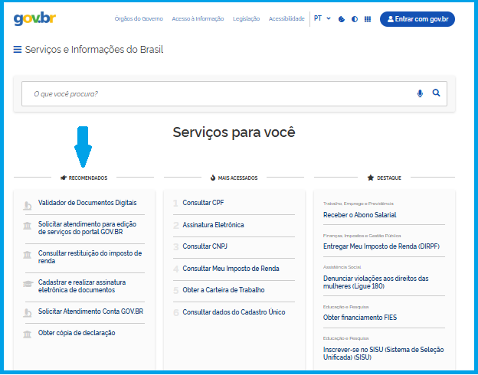
Task: Click icon beside Validador de Documentos Digitais
Action: pyautogui.click(x=28, y=206)
